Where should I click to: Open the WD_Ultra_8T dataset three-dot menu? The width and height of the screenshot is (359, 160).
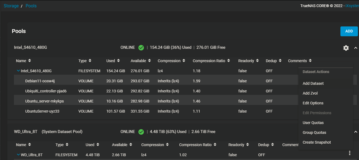coord(349,153)
